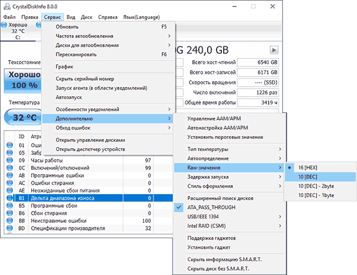
Task: Click the status orb for Программные ошибки row
Action: (x=10, y=175)
